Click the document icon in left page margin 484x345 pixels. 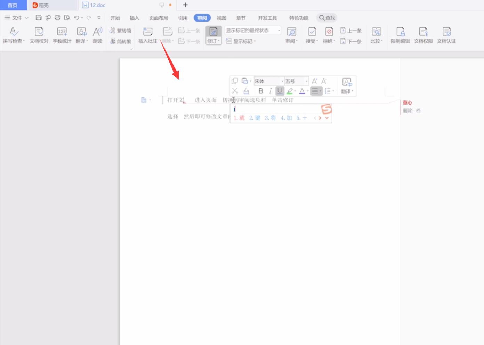[x=144, y=100]
